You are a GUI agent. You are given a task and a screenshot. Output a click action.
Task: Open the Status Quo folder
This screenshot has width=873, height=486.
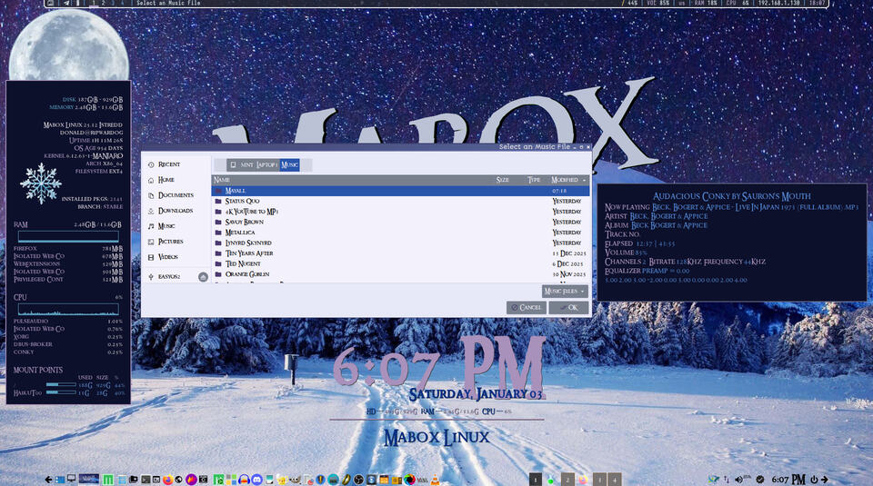pos(242,201)
